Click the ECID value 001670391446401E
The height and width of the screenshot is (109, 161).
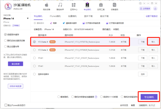(x=84, y=29)
